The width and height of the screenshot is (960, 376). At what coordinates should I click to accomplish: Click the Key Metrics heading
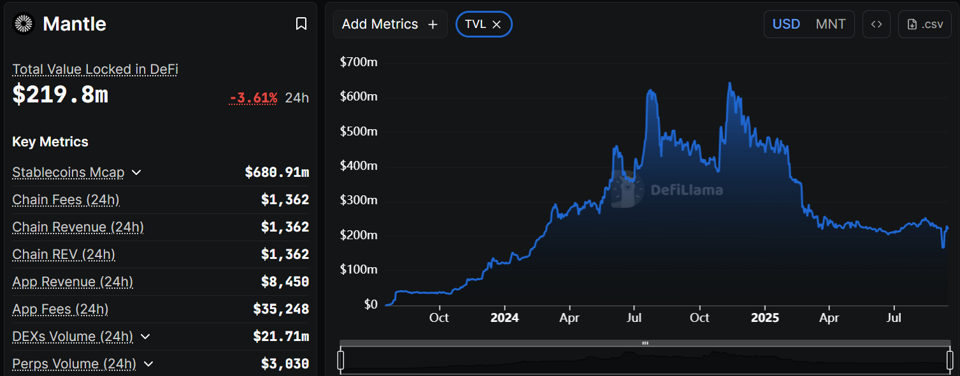coord(50,142)
